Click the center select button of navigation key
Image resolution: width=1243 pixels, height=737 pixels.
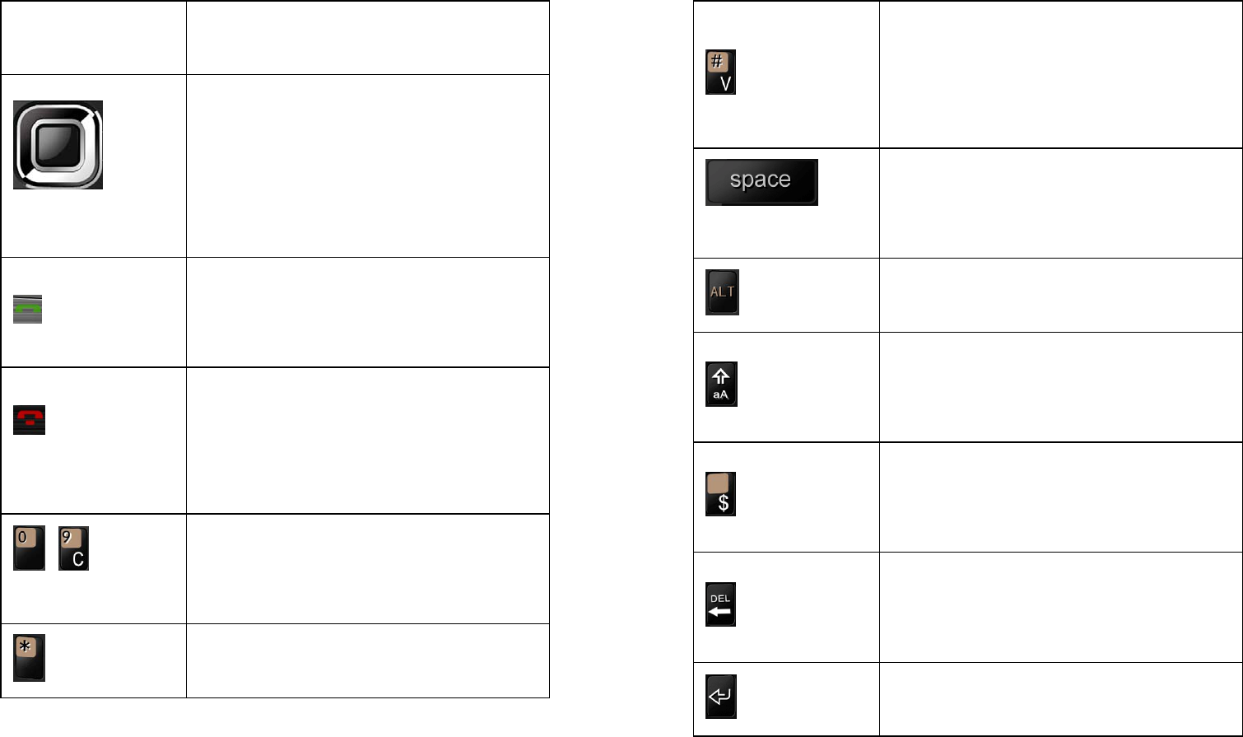point(58,145)
